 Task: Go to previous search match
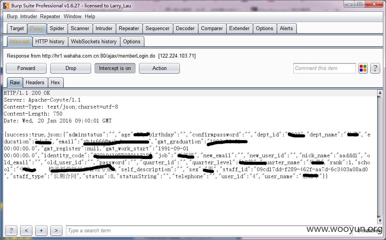[26, 230]
